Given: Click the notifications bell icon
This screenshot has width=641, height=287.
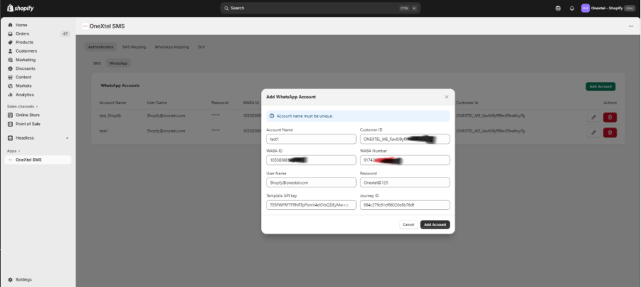Looking at the screenshot, I should 572,8.
